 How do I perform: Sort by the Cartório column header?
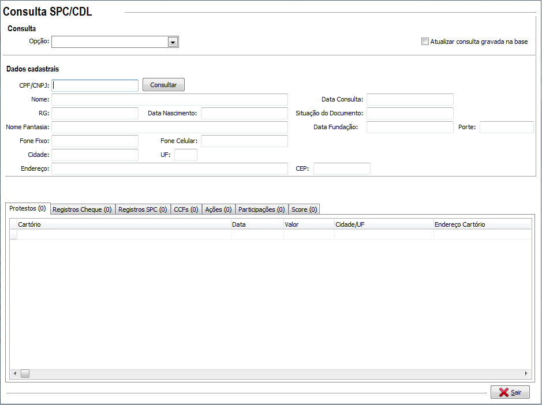124,224
